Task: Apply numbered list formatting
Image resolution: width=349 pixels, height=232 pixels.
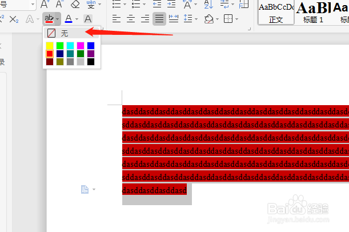Action: pos(136,4)
